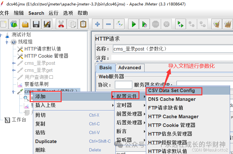This screenshot has height=154, width=233.
Task: Start test without pauses icon
Action: pos(145,24)
